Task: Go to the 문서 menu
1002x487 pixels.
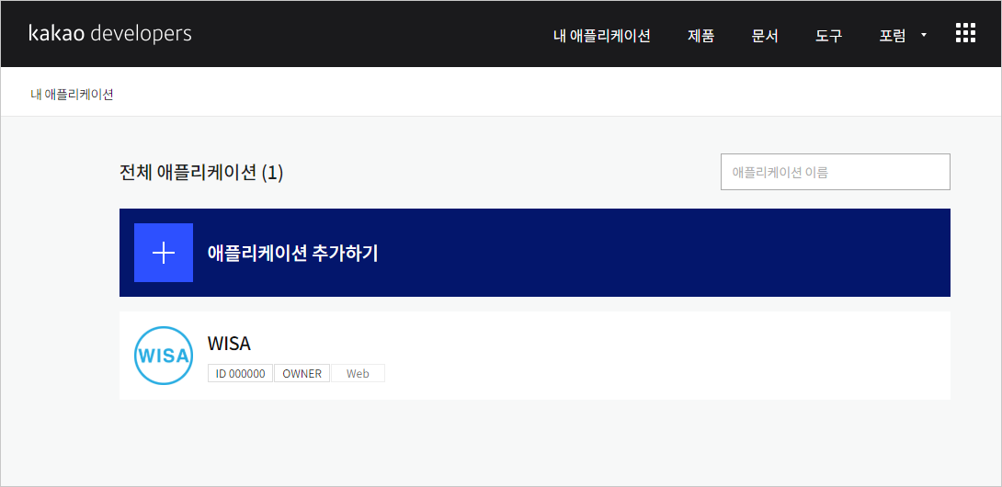Action: (x=765, y=36)
